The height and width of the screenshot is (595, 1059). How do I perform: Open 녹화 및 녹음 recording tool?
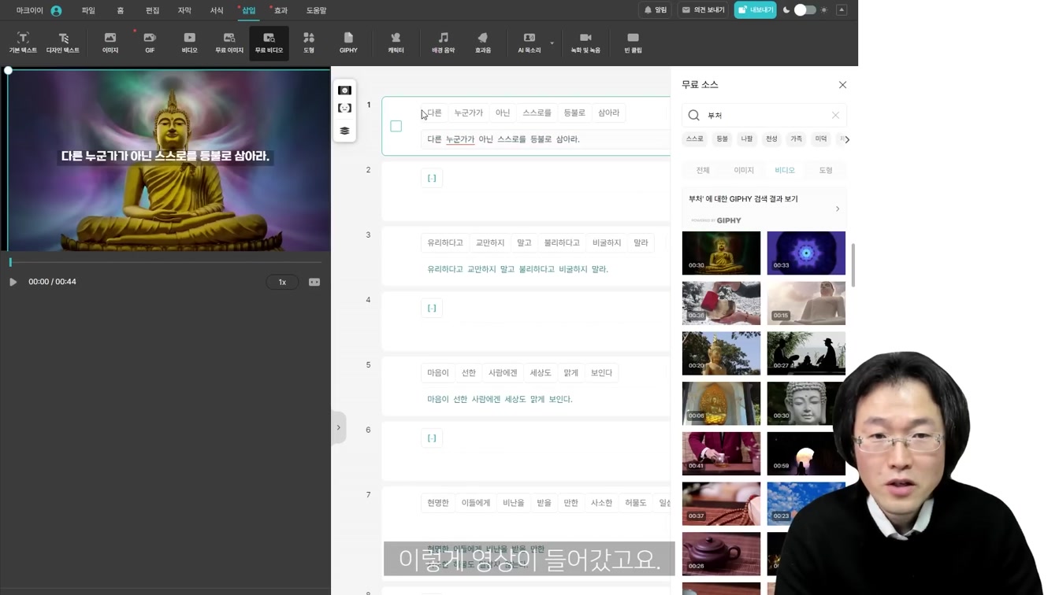(x=585, y=42)
